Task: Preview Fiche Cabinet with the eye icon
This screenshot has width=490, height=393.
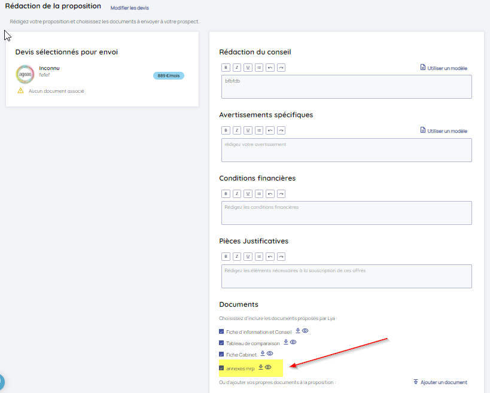Action: point(270,354)
